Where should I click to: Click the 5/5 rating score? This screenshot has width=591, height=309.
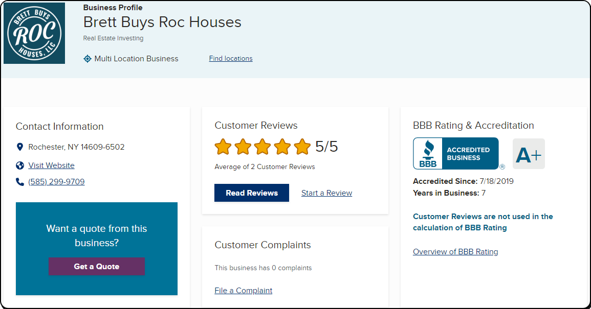(326, 147)
